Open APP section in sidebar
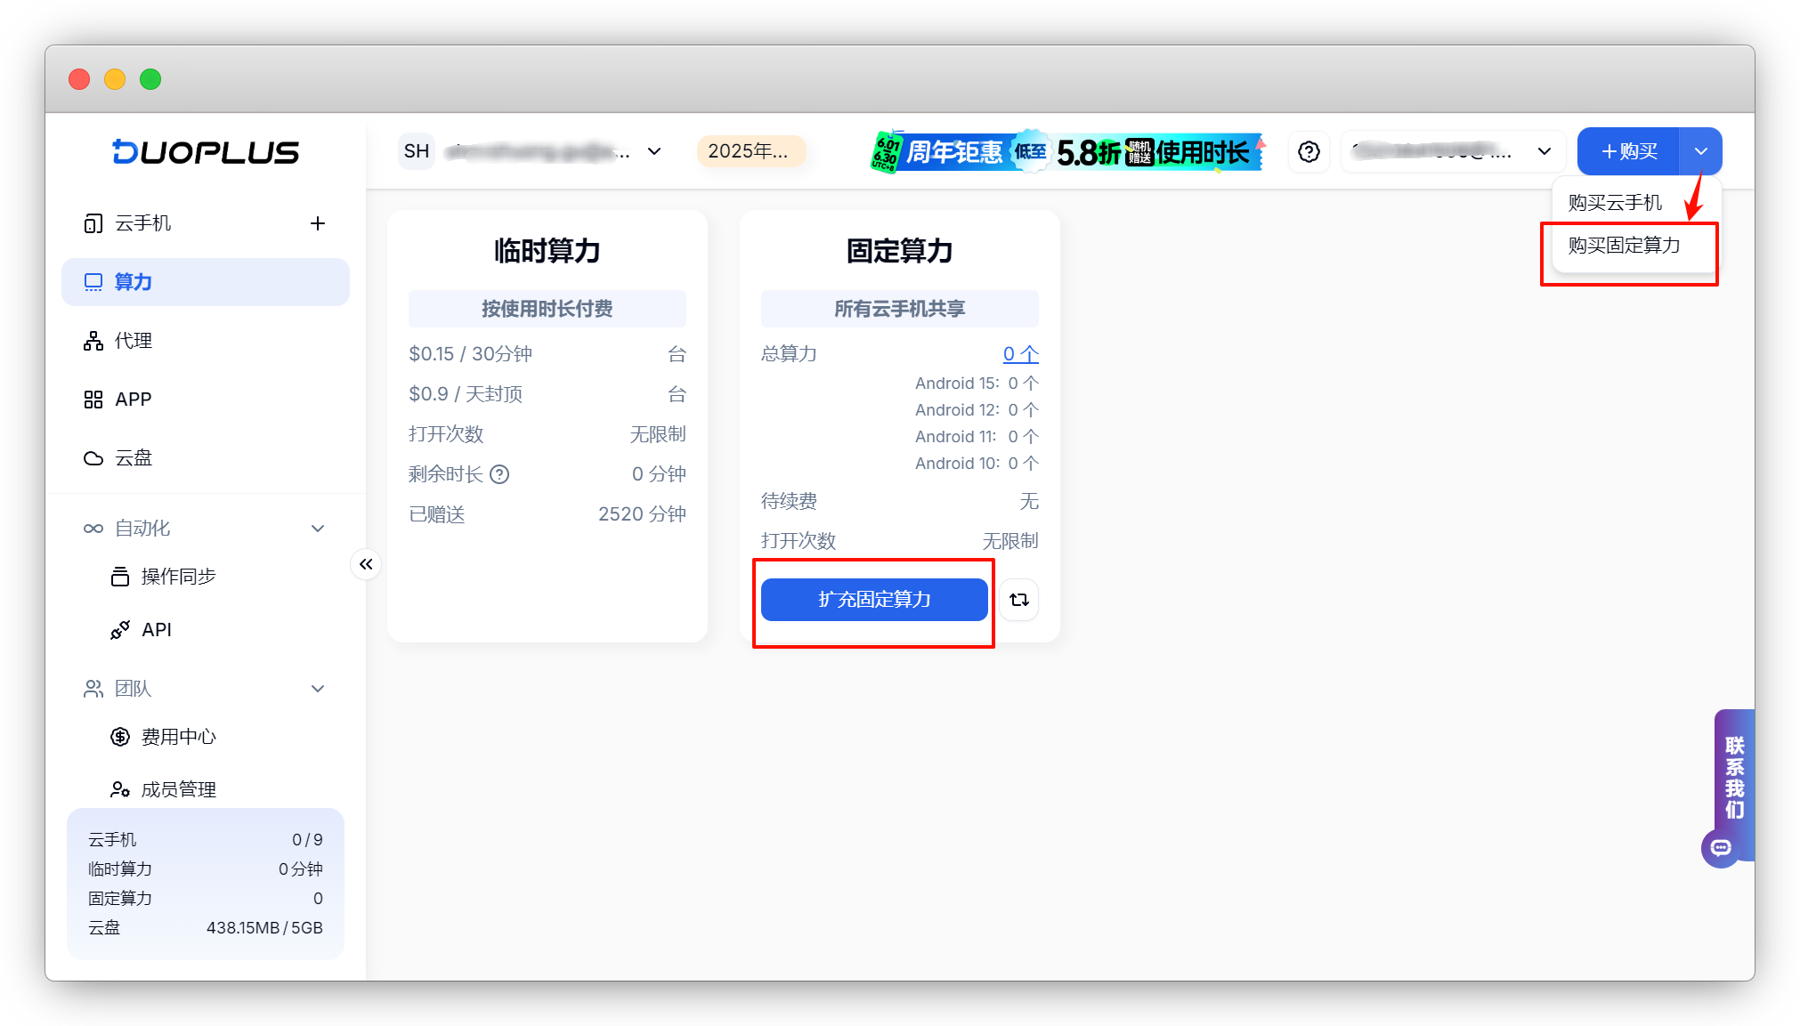Image resolution: width=1800 pixels, height=1026 pixels. click(134, 400)
